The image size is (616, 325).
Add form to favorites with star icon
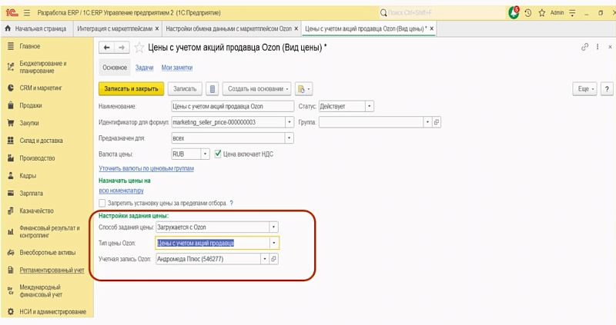coord(139,48)
